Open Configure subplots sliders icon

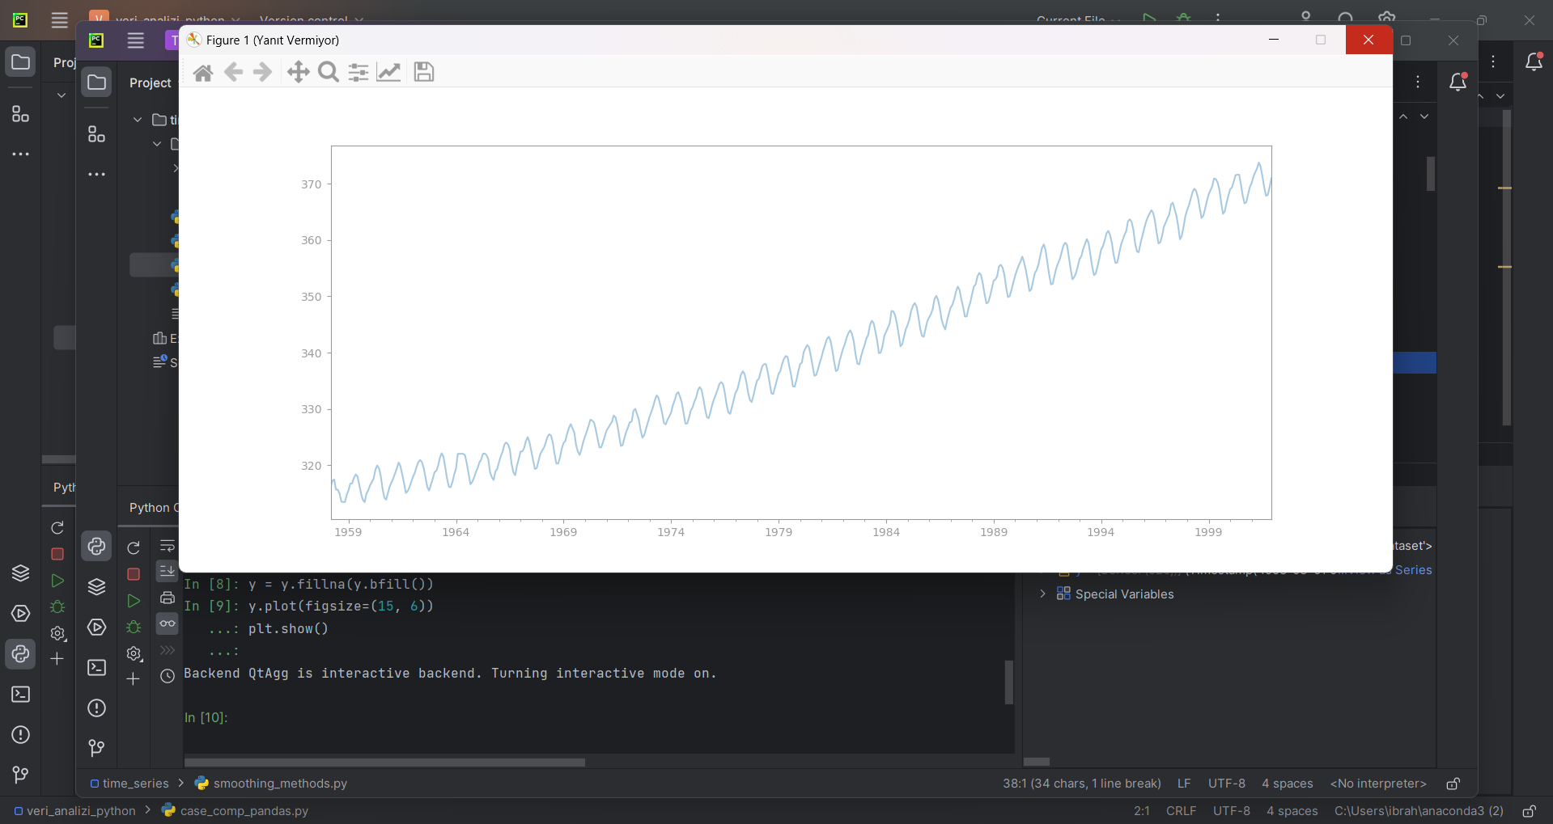tap(359, 73)
